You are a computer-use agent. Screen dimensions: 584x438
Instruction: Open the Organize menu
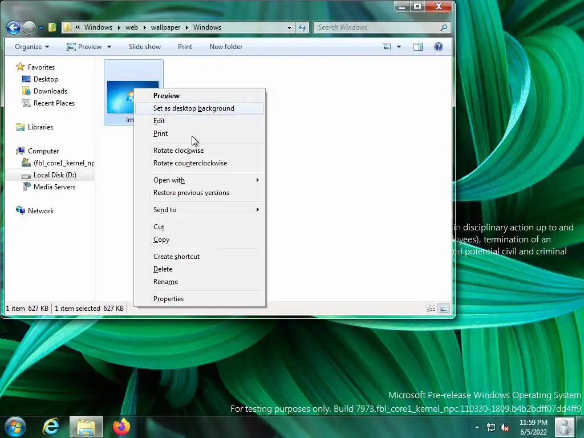coord(32,47)
